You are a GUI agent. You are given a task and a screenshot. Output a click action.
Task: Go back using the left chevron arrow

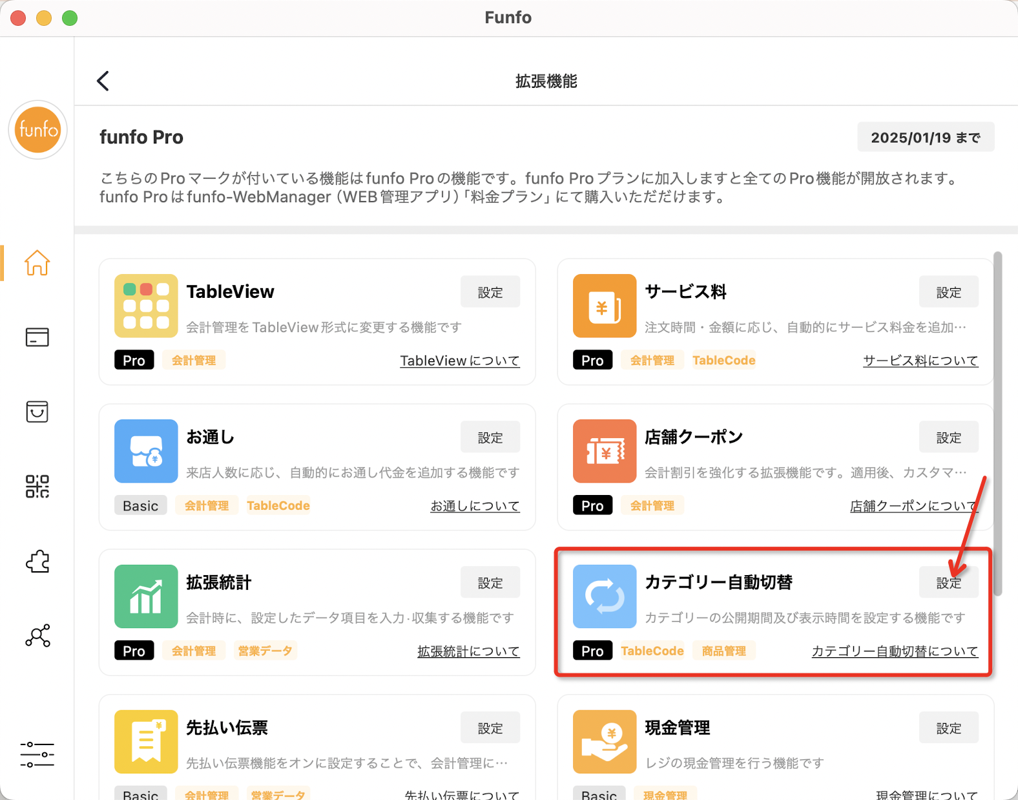tap(103, 81)
